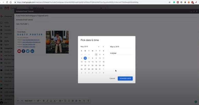Select May 28 in the calendar
Viewport: 199px width, 105px height.
[89, 69]
